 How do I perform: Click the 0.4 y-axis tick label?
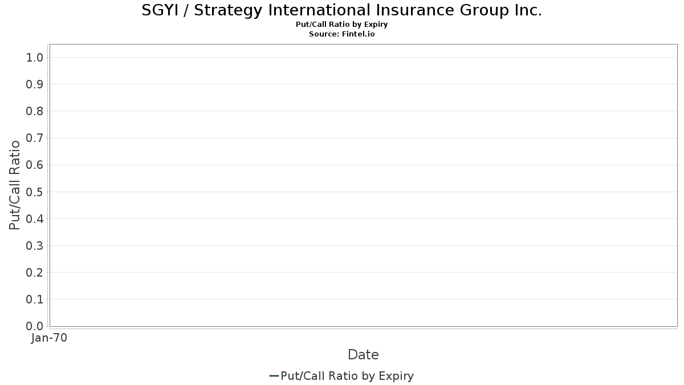35,218
